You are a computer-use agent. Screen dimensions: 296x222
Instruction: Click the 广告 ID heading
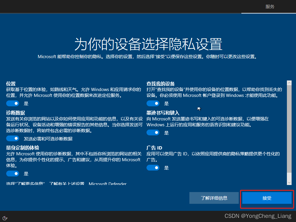[x=154, y=148]
